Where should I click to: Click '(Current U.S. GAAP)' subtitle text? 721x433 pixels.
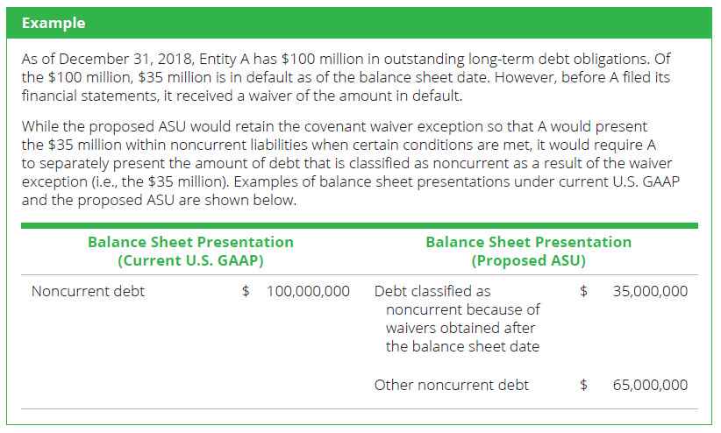pyautogui.click(x=190, y=260)
